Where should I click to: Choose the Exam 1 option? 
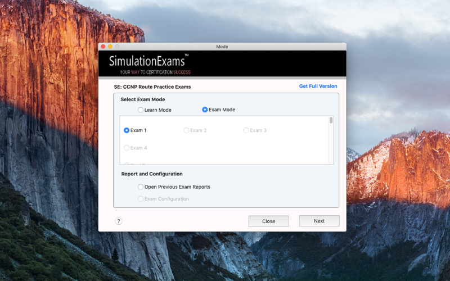click(127, 130)
